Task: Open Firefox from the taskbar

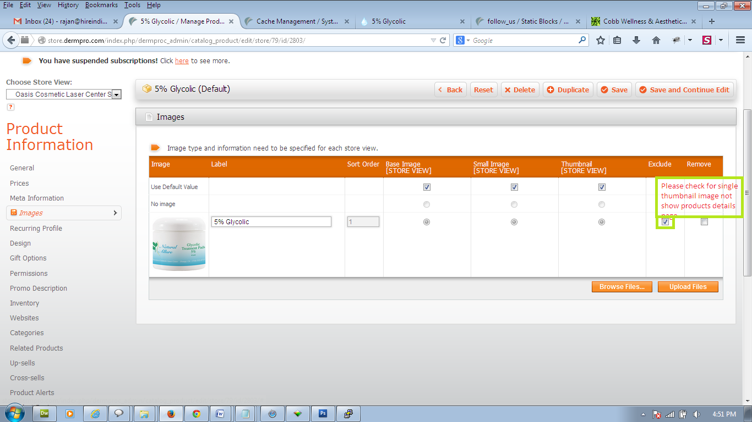Action: [x=171, y=414]
